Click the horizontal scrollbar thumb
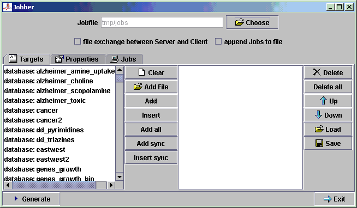 coord(54,185)
